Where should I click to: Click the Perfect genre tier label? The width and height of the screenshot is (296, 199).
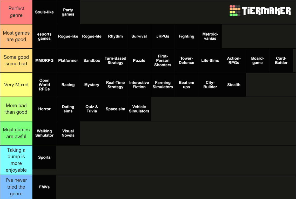tap(16, 12)
